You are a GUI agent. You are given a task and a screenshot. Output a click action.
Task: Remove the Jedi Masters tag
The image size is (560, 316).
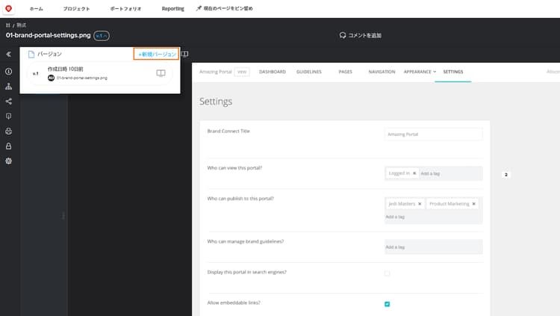[420, 204]
